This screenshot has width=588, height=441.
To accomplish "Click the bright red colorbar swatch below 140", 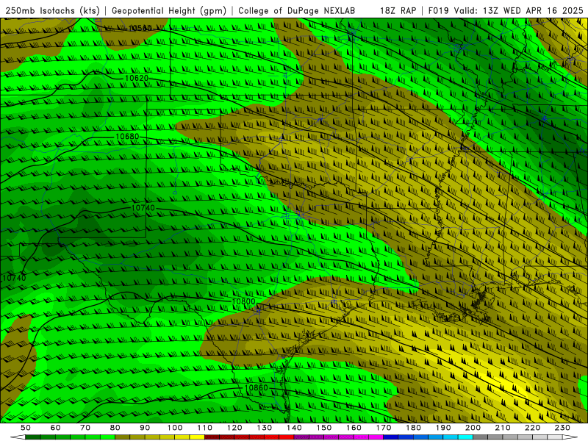I will coord(287,437).
